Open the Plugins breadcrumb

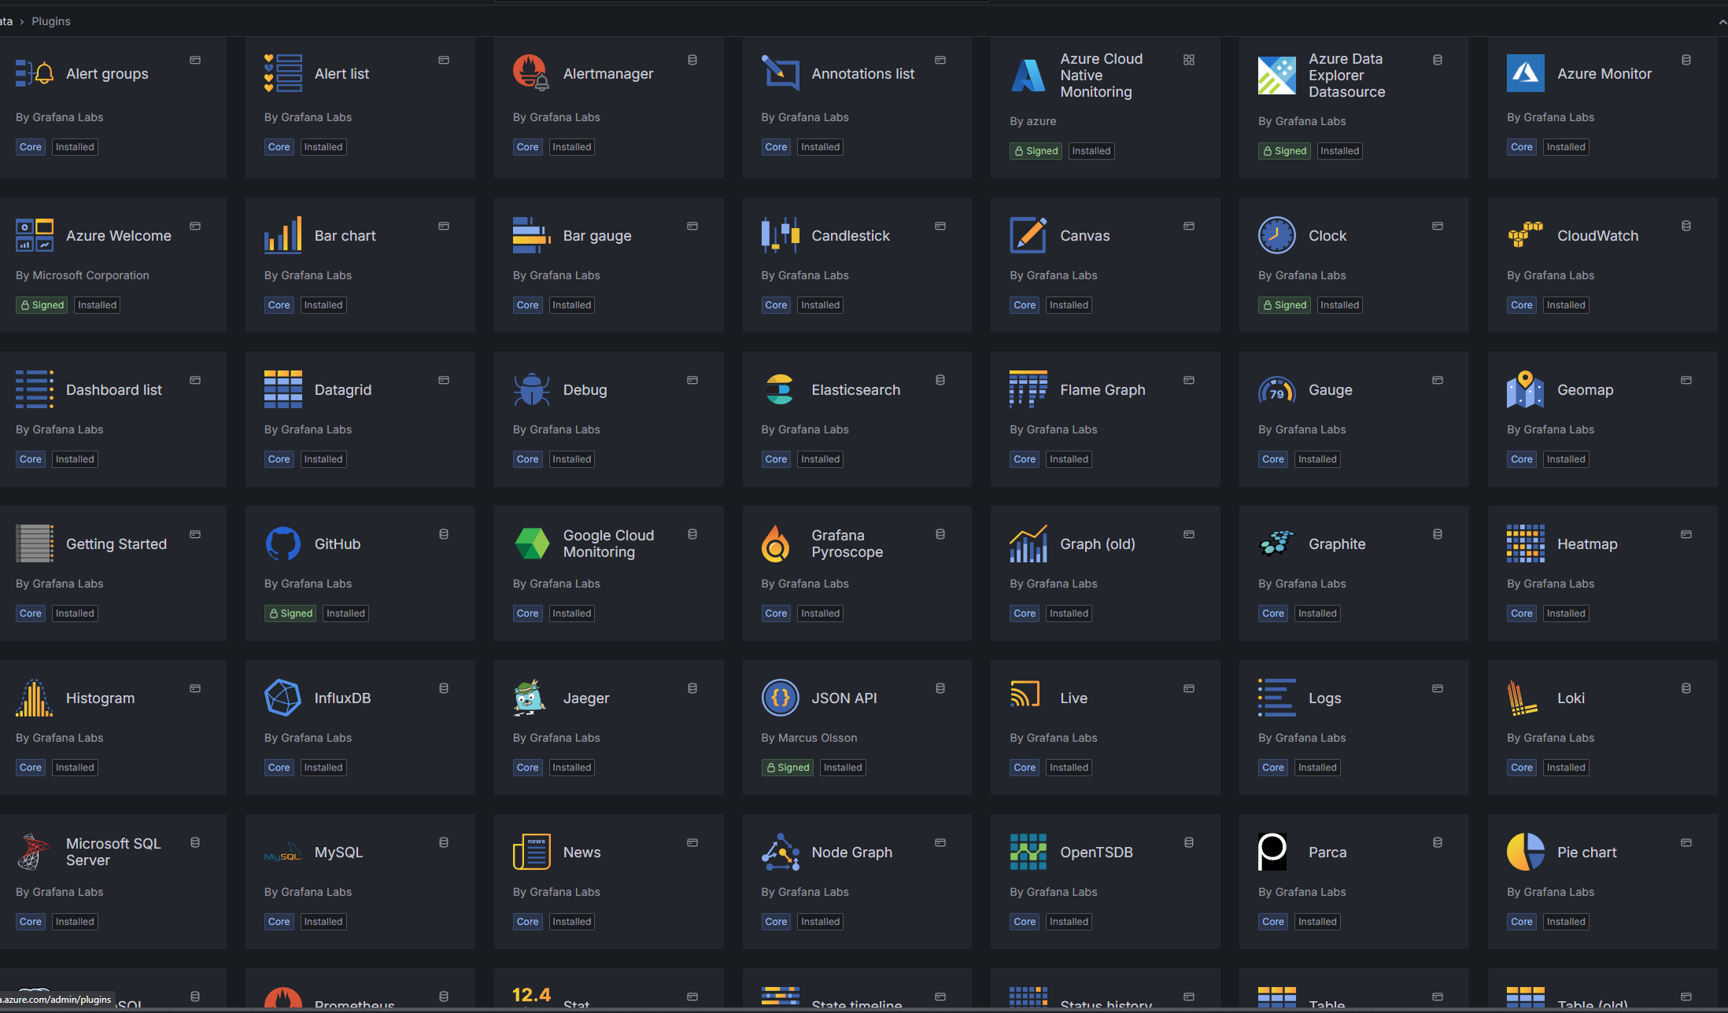[x=51, y=21]
